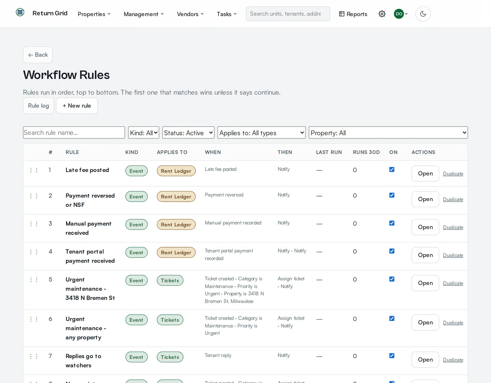Image resolution: width=491 pixels, height=383 pixels.
Task: Create a New rule
Action: point(77,106)
